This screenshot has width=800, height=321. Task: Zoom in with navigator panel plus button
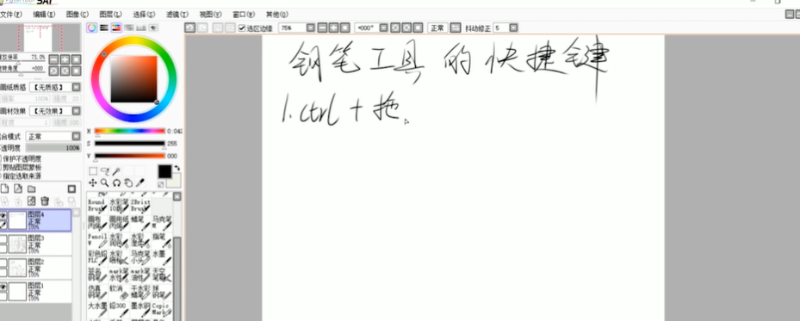point(65,59)
